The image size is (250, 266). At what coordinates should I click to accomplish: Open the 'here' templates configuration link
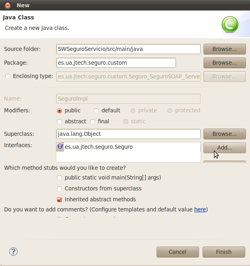tap(200, 209)
